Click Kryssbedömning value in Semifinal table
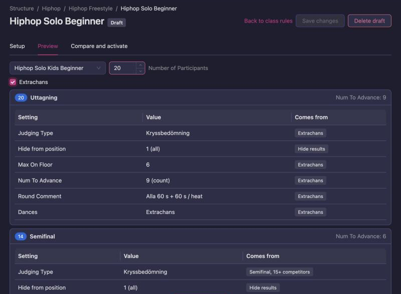This screenshot has height=294, width=401. pyautogui.click(x=145, y=272)
